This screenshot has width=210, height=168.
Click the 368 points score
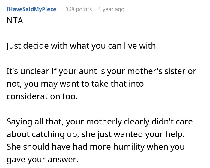coord(79,9)
